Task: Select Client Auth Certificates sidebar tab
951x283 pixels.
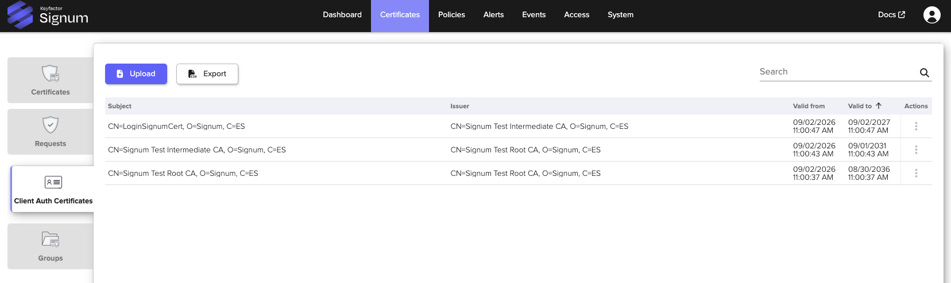Action: [53, 190]
